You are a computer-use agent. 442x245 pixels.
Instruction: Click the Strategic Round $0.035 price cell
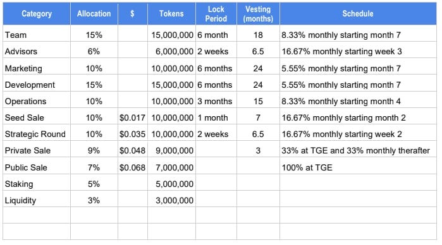click(x=133, y=134)
